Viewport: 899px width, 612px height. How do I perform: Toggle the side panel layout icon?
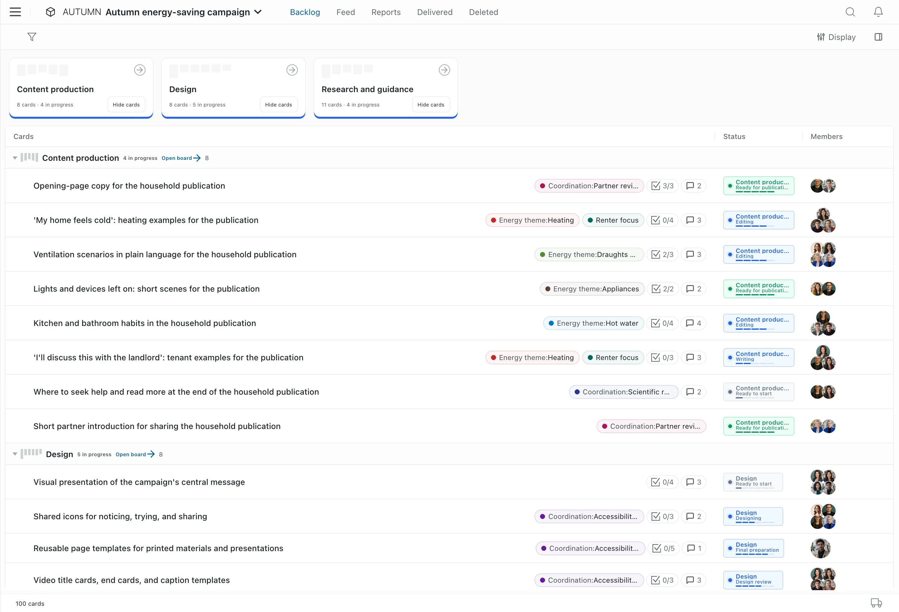pos(878,37)
